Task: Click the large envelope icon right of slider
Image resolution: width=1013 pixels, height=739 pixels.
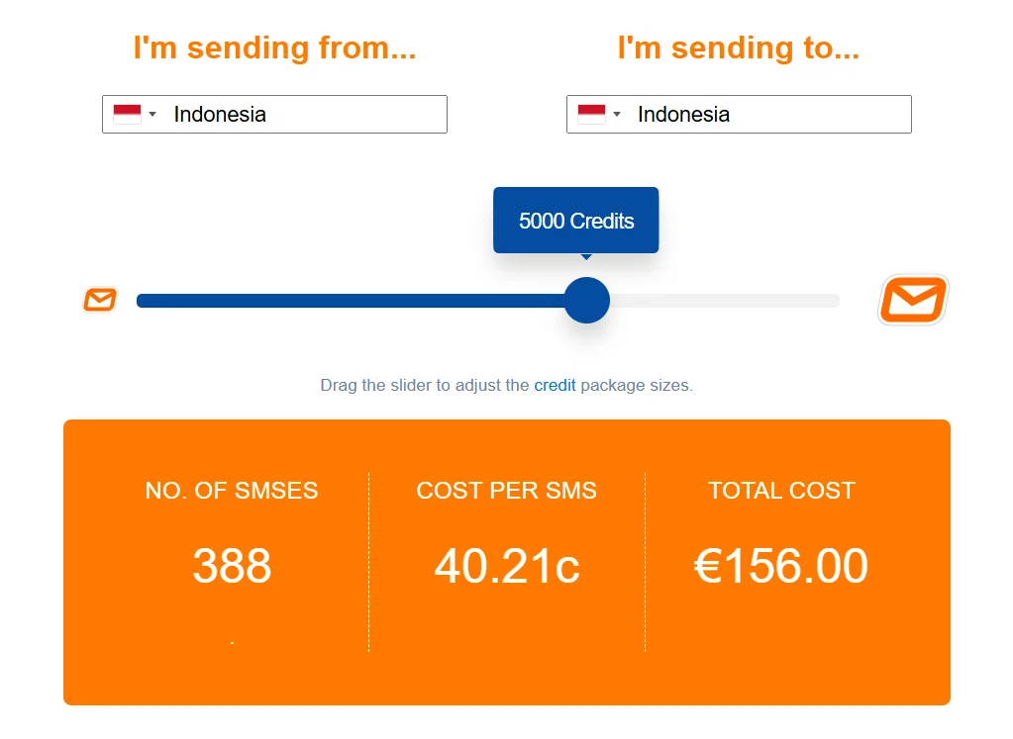Action: pyautogui.click(x=912, y=300)
